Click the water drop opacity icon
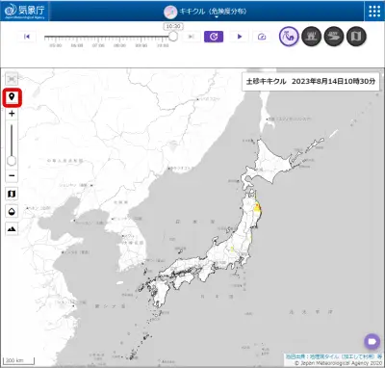Image resolution: width=385 pixels, height=368 pixels. tap(12, 211)
